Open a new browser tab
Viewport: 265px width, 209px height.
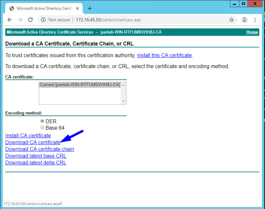89,9
